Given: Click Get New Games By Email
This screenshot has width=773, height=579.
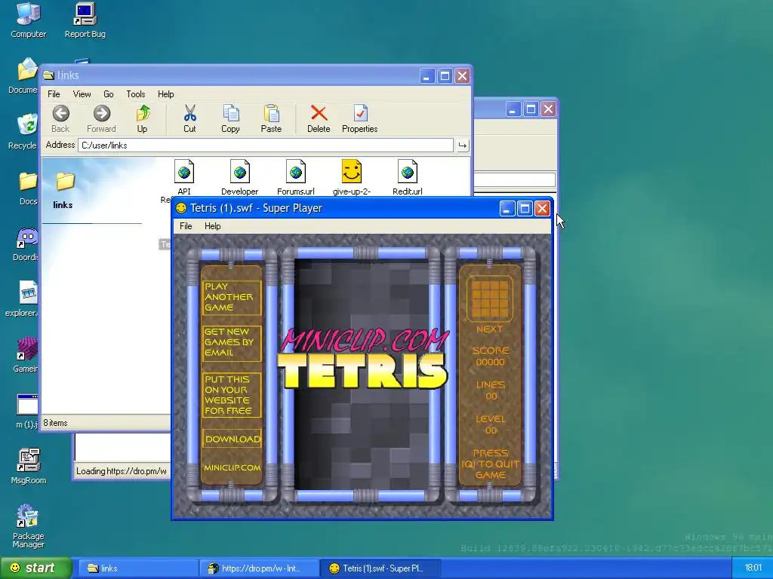Looking at the screenshot, I should [231, 343].
